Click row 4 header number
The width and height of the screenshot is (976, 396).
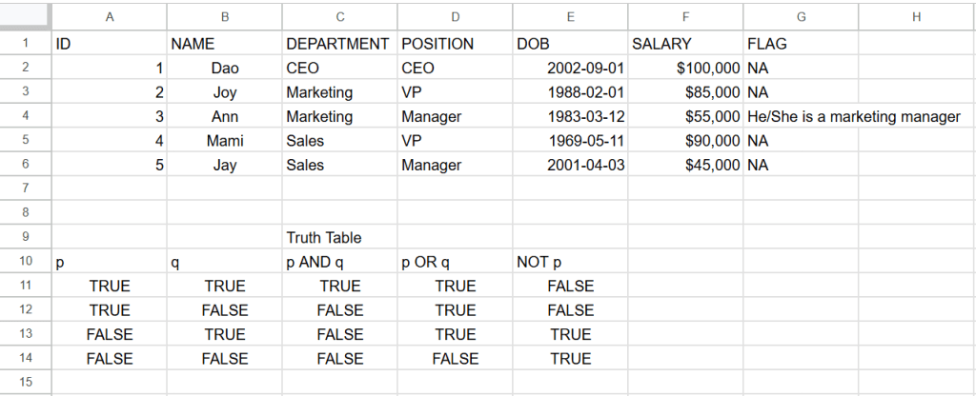(25, 116)
